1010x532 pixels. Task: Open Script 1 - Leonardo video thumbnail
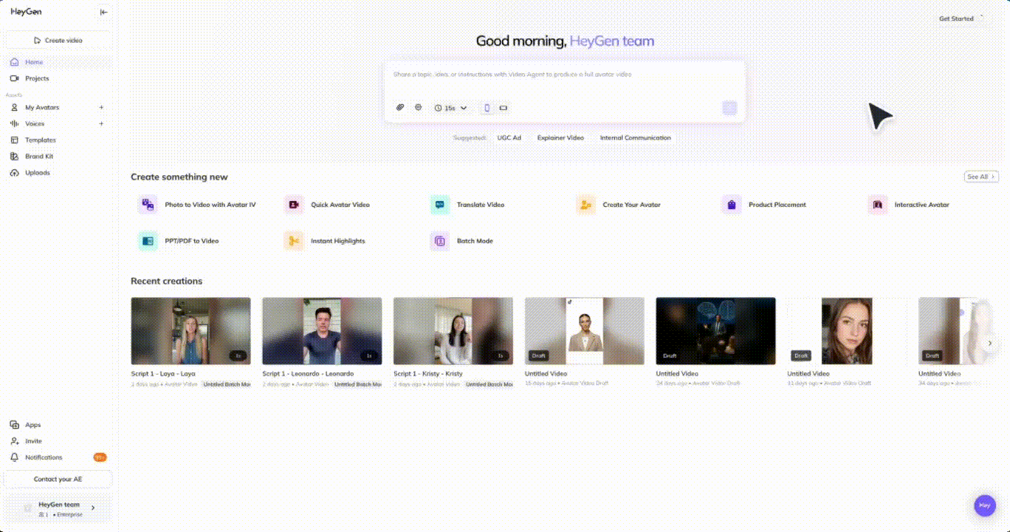pyautogui.click(x=322, y=331)
